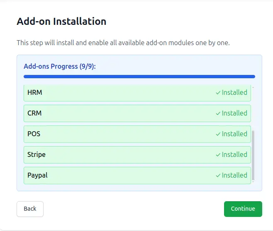Select the HRM add-on name
The height and width of the screenshot is (231, 273).
pos(35,92)
